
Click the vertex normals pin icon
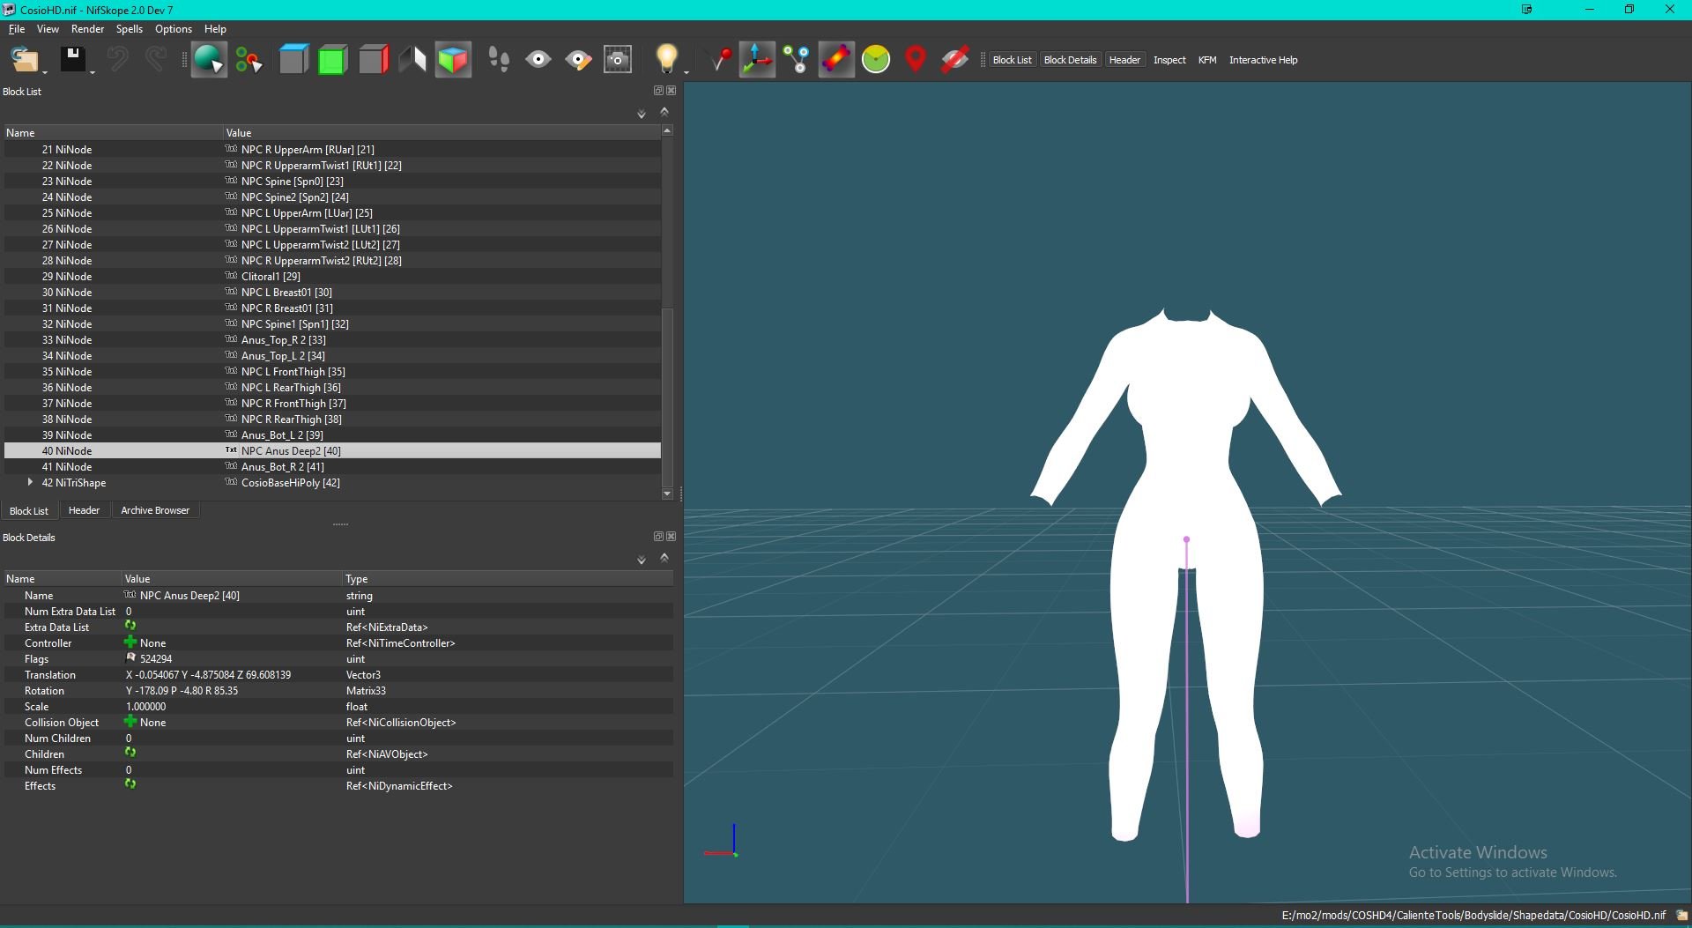point(721,60)
